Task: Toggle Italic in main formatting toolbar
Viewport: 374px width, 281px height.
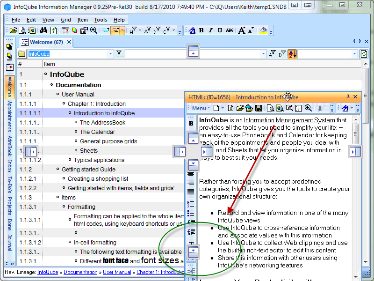Action: [211, 30]
